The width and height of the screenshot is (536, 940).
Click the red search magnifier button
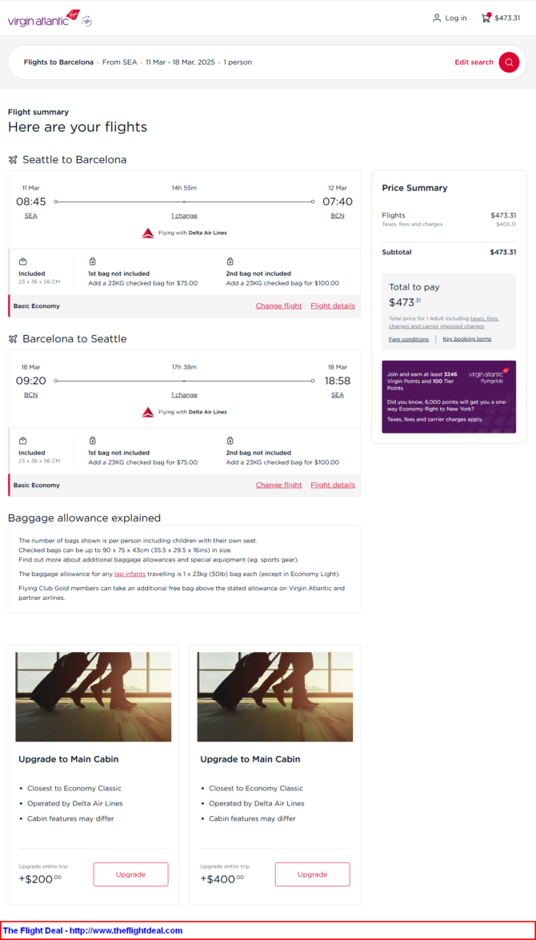(x=509, y=62)
